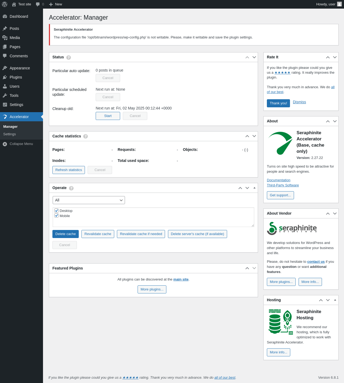Click the Posts pin icon in sidebar
Viewport: 344px width, 383px height.
pyautogui.click(x=5, y=29)
